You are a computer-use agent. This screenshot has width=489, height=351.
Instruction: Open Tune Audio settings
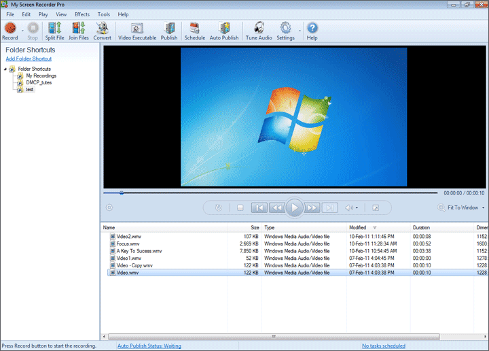coord(258,31)
